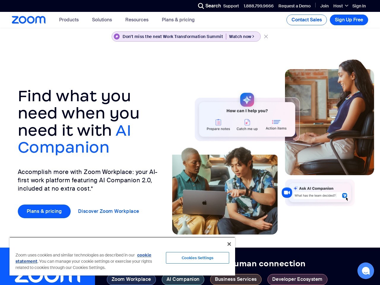
Task: Go to the Zoom logo home link
Action: 29,20
